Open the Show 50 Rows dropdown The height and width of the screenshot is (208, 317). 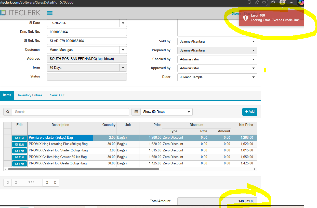189,112
